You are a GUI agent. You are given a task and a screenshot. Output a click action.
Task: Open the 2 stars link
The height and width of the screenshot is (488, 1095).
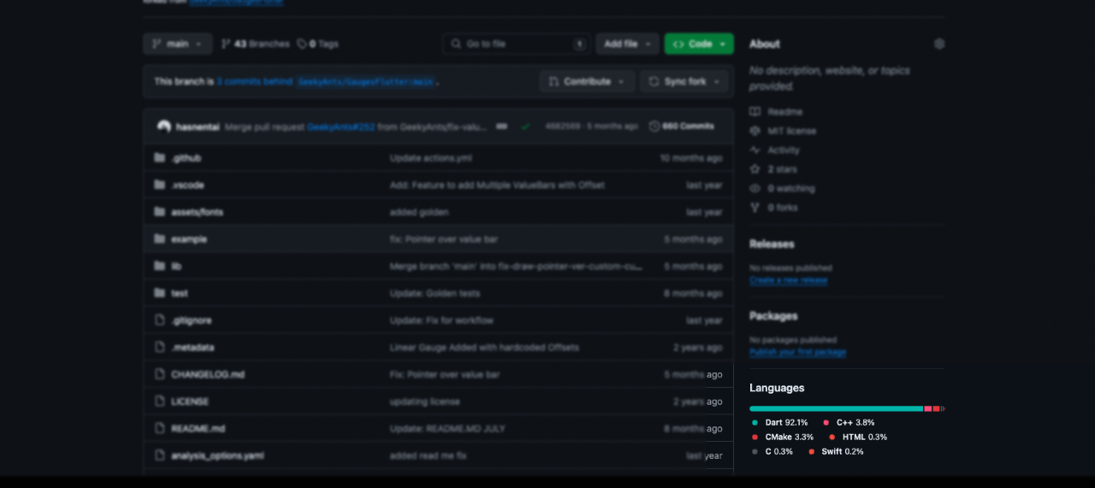tap(773, 170)
